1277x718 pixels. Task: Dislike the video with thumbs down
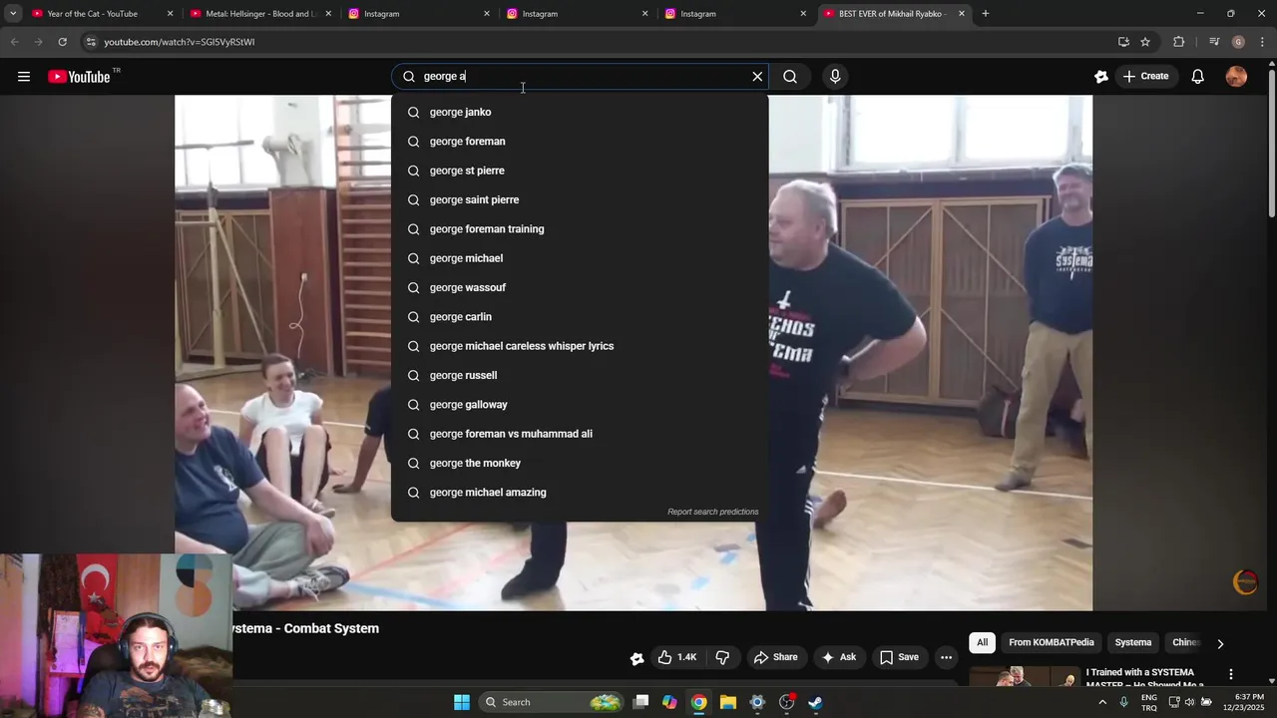tap(722, 657)
